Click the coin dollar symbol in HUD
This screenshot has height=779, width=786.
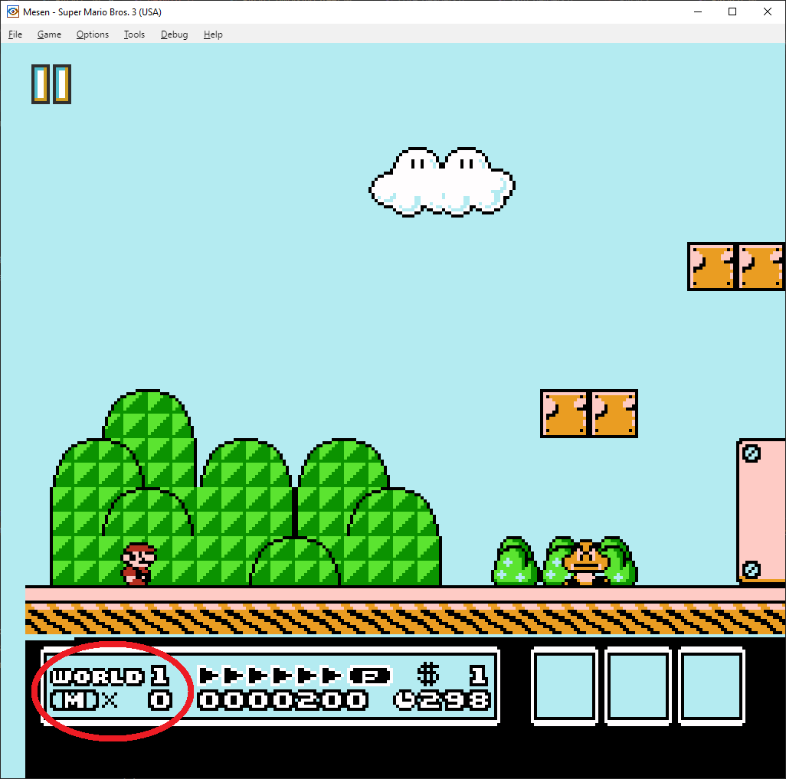[428, 674]
